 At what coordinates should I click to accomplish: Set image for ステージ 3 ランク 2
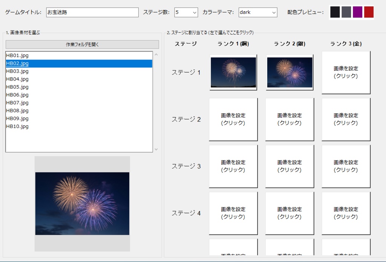[x=290, y=166]
